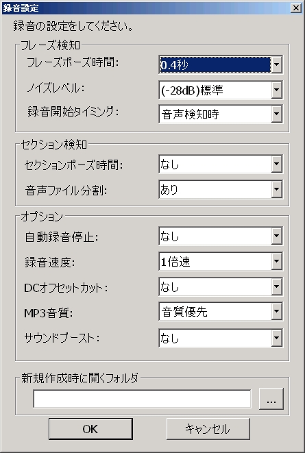Close the 録音設定 dialog with X

[296, 8]
